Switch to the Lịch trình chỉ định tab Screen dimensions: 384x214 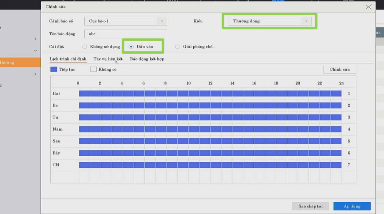[68, 59]
